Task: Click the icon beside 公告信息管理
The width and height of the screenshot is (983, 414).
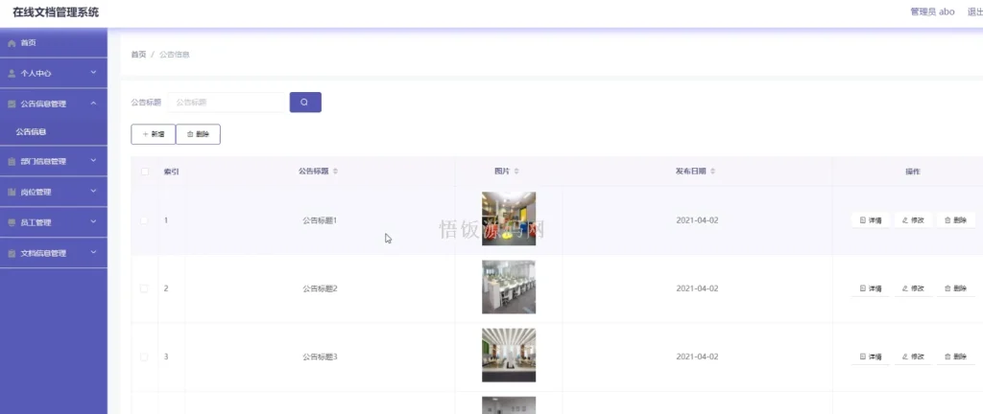Action: tap(12, 103)
